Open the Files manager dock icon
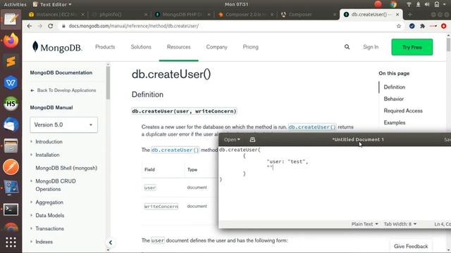 [x=11, y=145]
